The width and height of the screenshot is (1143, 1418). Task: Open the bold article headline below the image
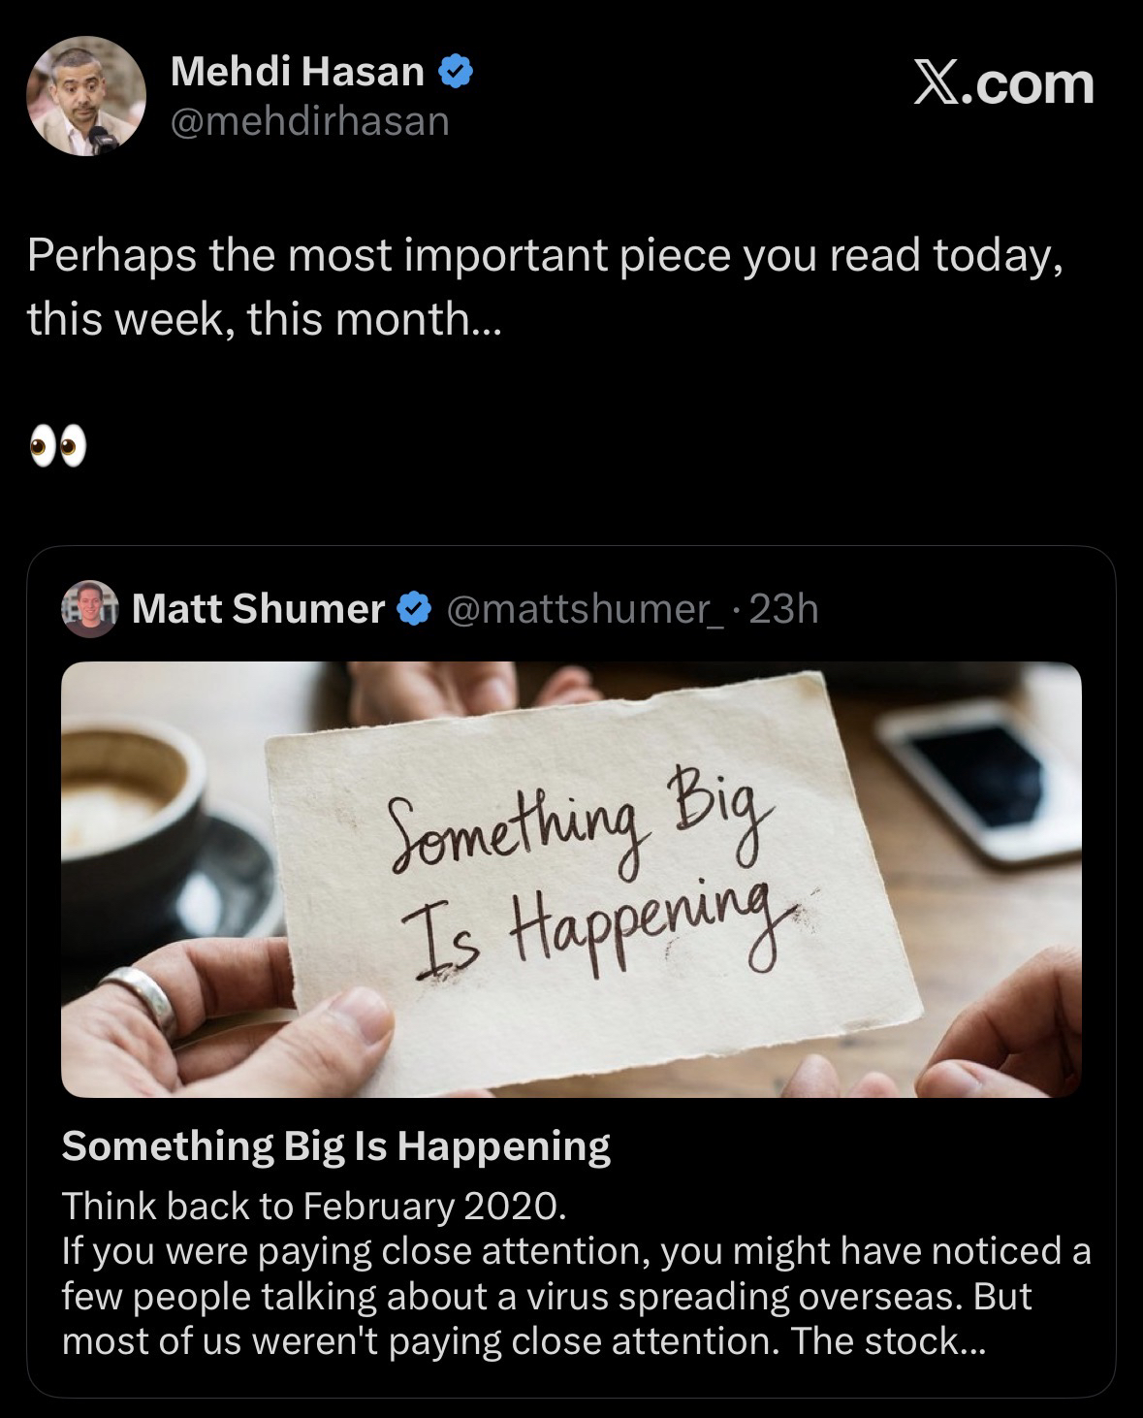pos(336,1145)
